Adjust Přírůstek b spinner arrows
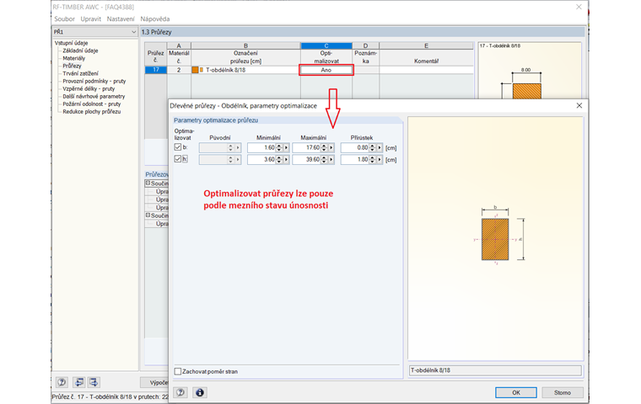Screen dimensions: 641x404 click(373, 148)
